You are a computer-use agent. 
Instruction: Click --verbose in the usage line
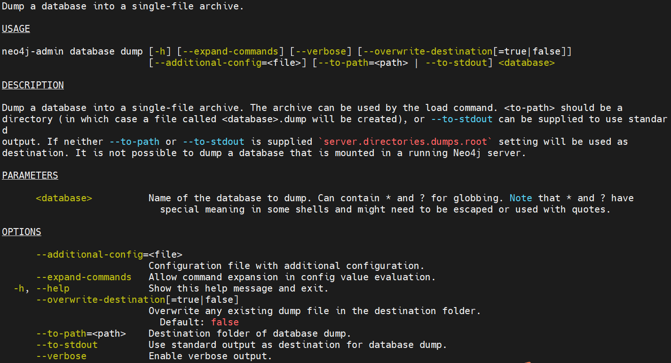click(321, 51)
